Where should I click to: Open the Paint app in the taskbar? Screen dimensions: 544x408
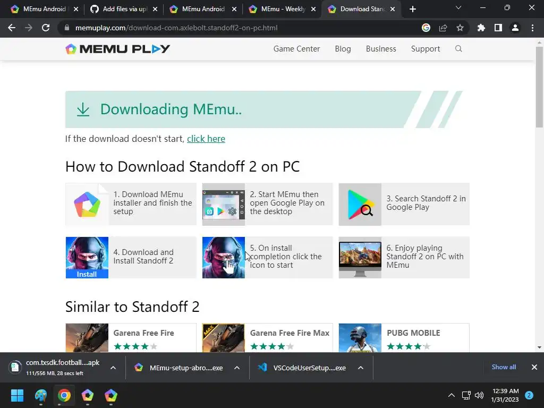coord(40,395)
